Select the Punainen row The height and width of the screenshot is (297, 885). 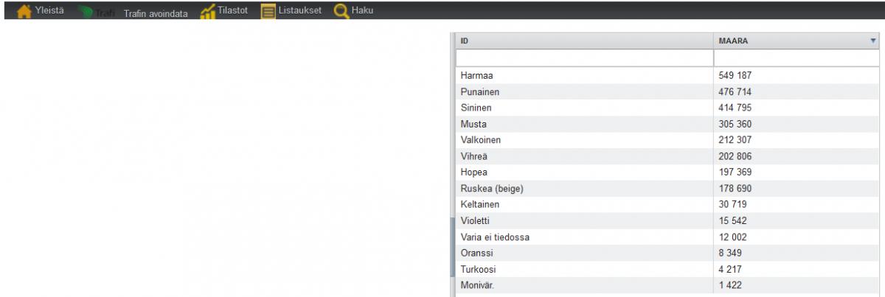[667, 91]
